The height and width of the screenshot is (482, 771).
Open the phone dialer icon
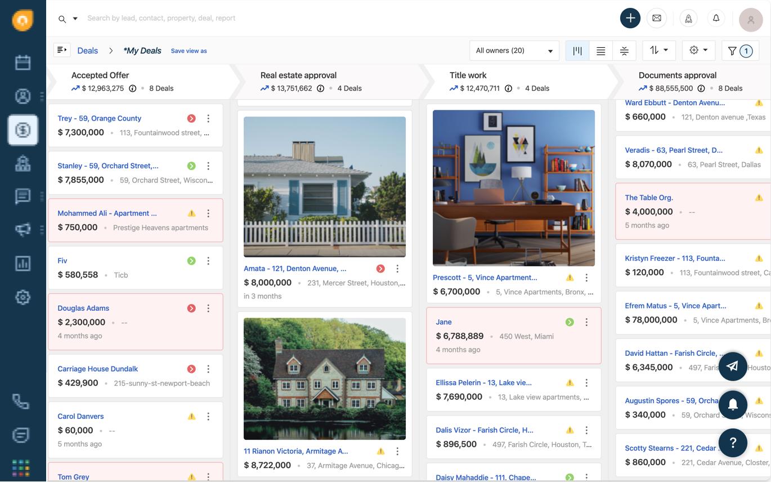tap(21, 401)
